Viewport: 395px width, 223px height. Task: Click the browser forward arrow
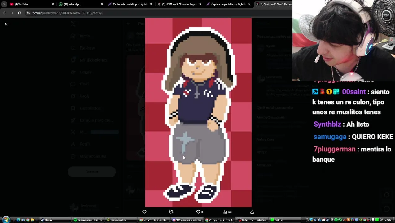(12, 13)
